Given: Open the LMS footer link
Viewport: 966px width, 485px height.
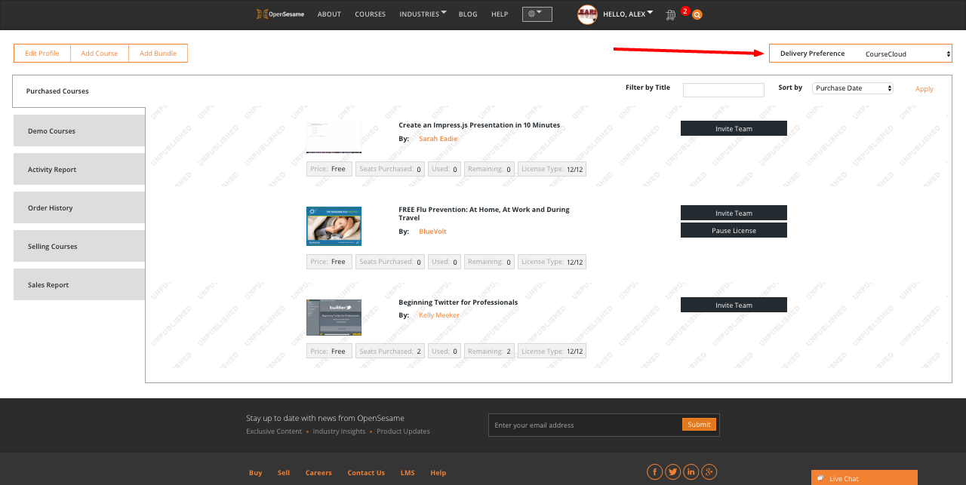Looking at the screenshot, I should [x=408, y=473].
